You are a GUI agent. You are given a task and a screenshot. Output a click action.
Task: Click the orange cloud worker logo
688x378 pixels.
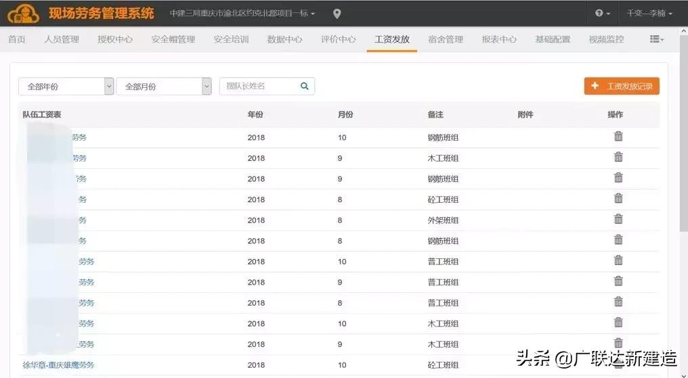23,14
